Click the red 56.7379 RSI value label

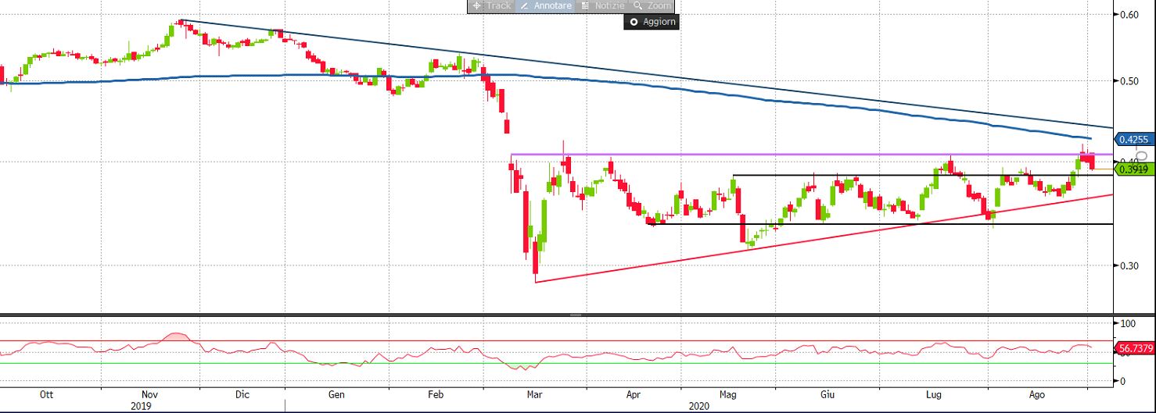1133,347
